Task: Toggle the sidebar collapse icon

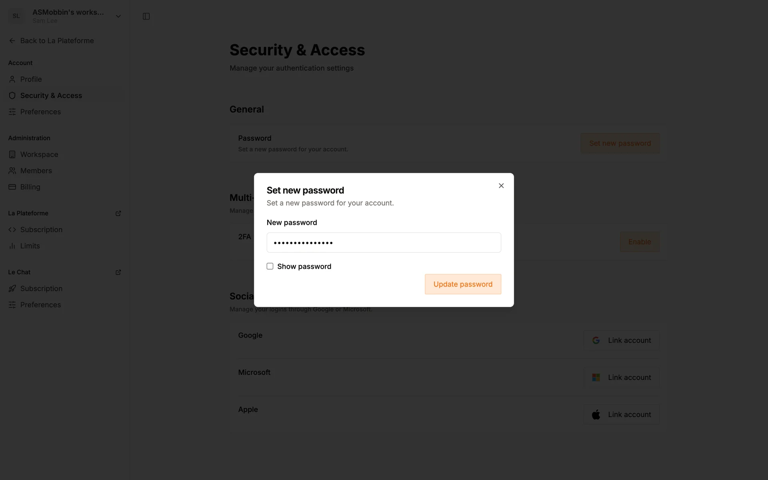Action: pos(146,16)
